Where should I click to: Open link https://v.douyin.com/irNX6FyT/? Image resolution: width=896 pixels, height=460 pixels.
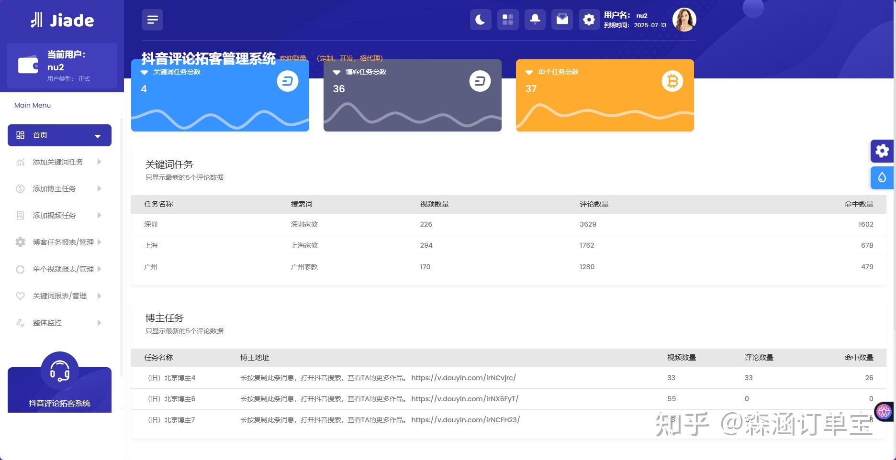click(465, 399)
